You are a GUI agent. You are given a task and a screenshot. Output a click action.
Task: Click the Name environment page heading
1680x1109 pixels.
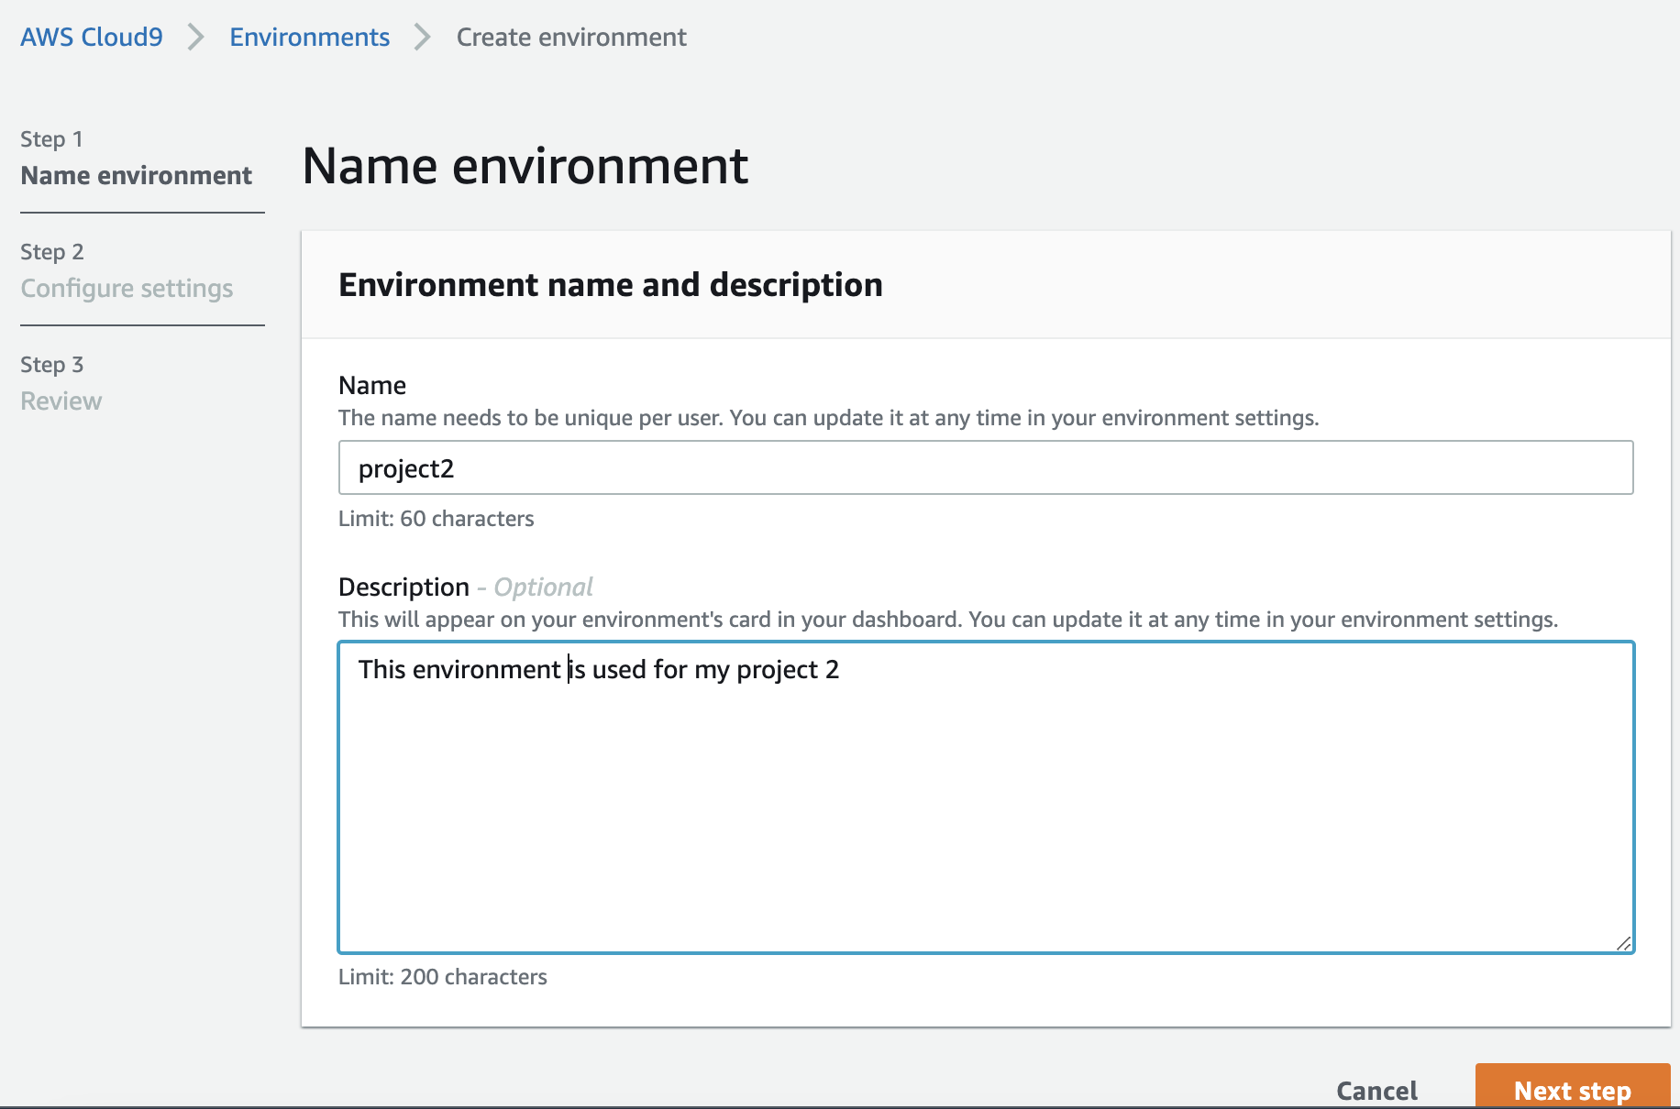coord(525,166)
